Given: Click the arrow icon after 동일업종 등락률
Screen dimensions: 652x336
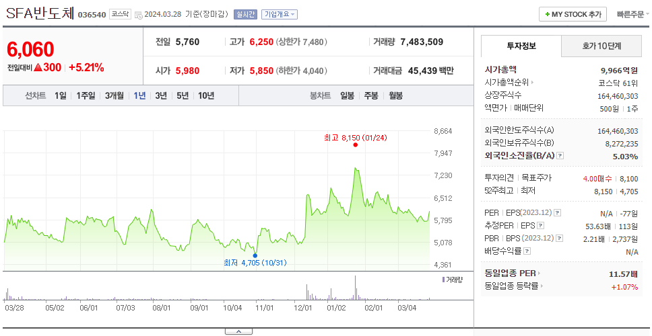Looking at the screenshot, I should (542, 286).
